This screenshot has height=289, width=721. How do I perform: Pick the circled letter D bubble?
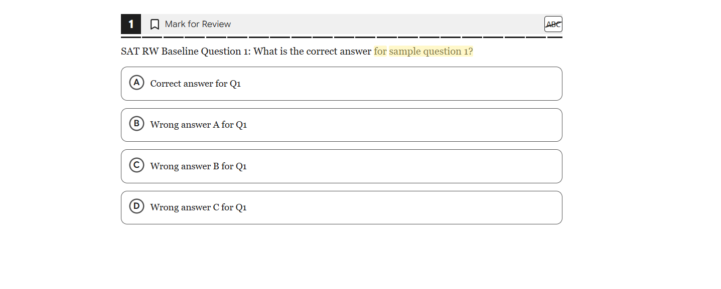(136, 206)
